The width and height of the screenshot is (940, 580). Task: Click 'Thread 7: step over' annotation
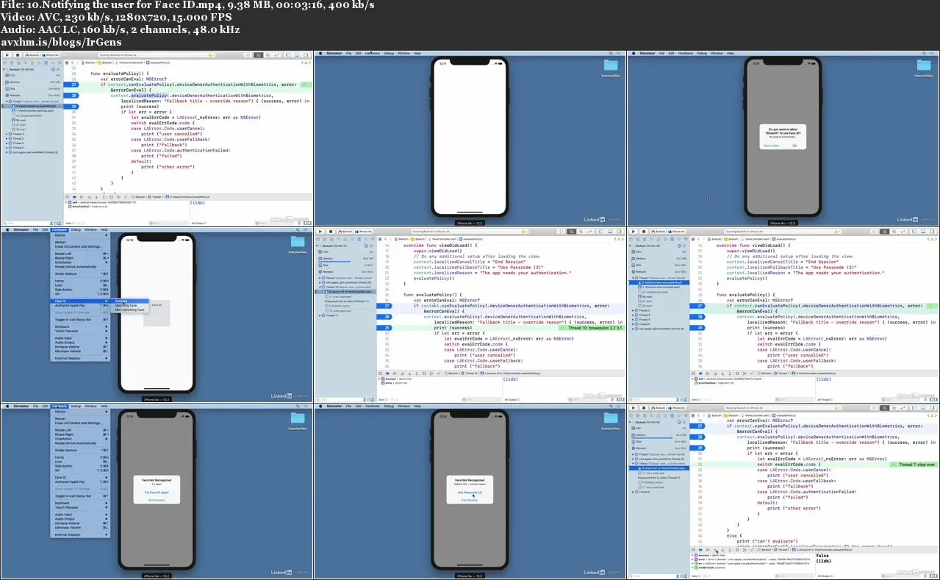point(915,465)
